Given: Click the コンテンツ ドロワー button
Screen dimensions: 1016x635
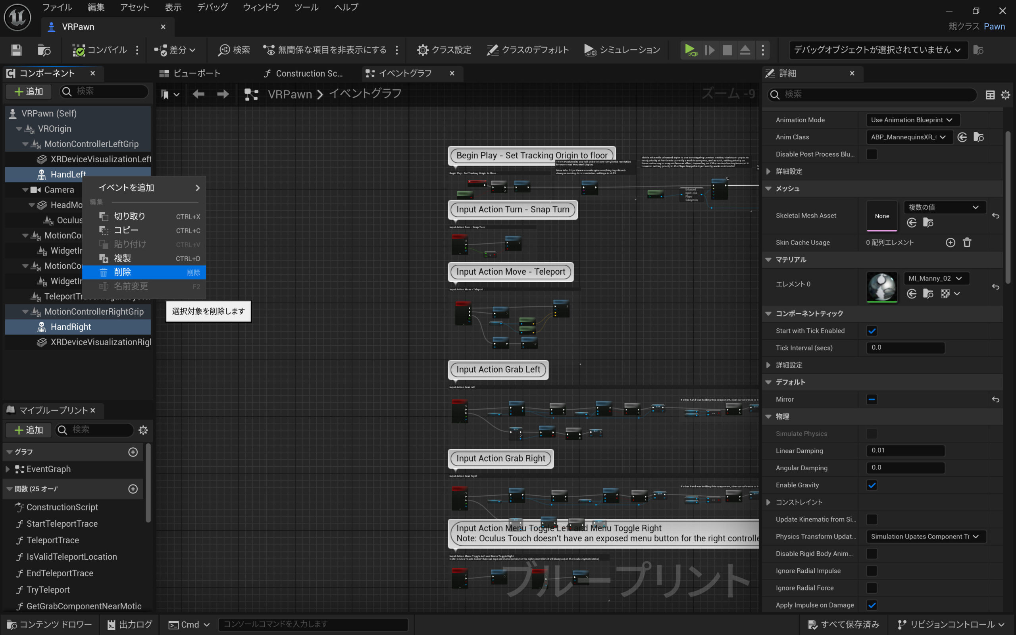Looking at the screenshot, I should pyautogui.click(x=50, y=624).
